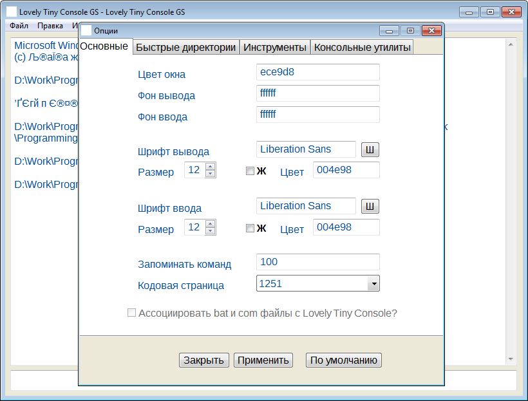Click the Запоминать команд label

point(185,265)
